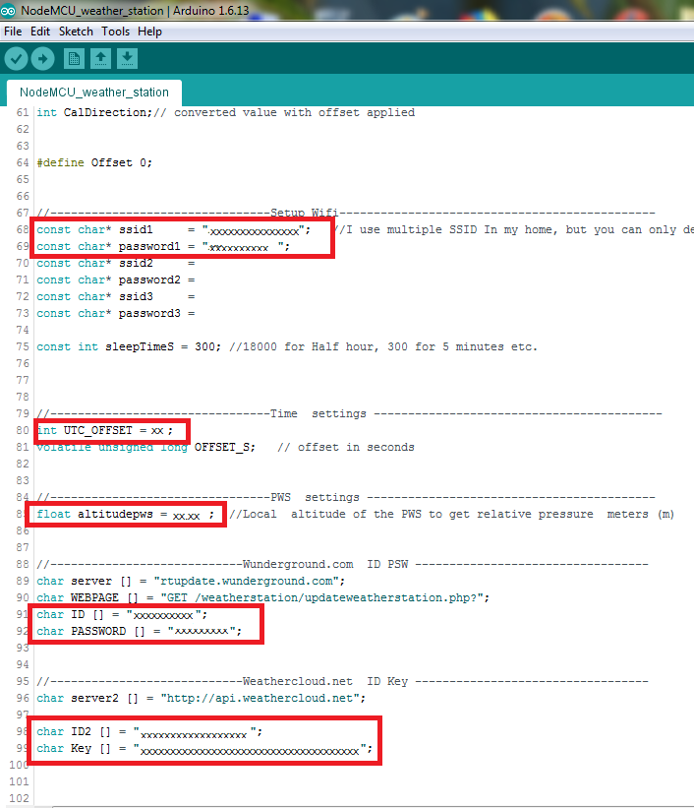694x808 pixels.
Task: Click the 'int CalDirection' line 61
Action: [225, 112]
